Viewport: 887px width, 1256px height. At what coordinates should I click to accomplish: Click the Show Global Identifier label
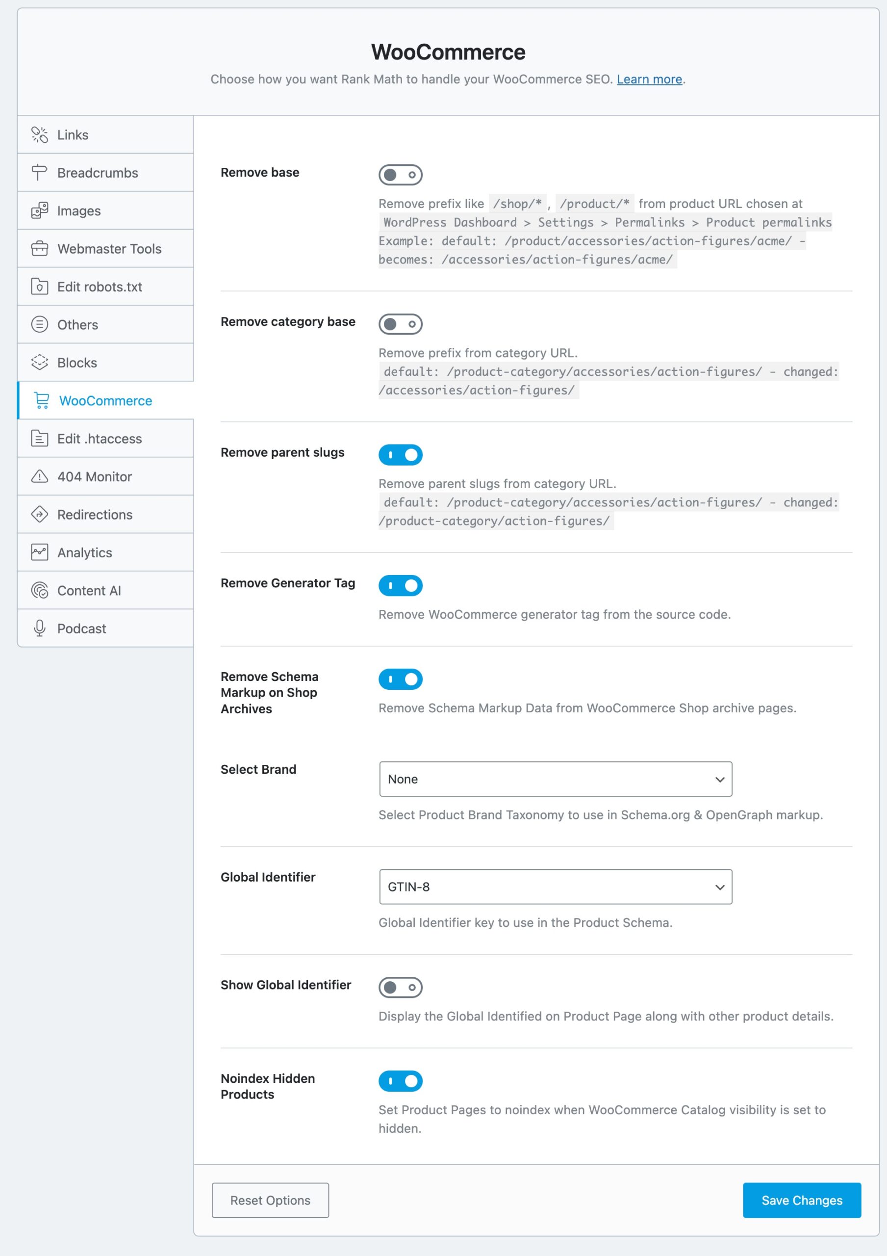(285, 985)
